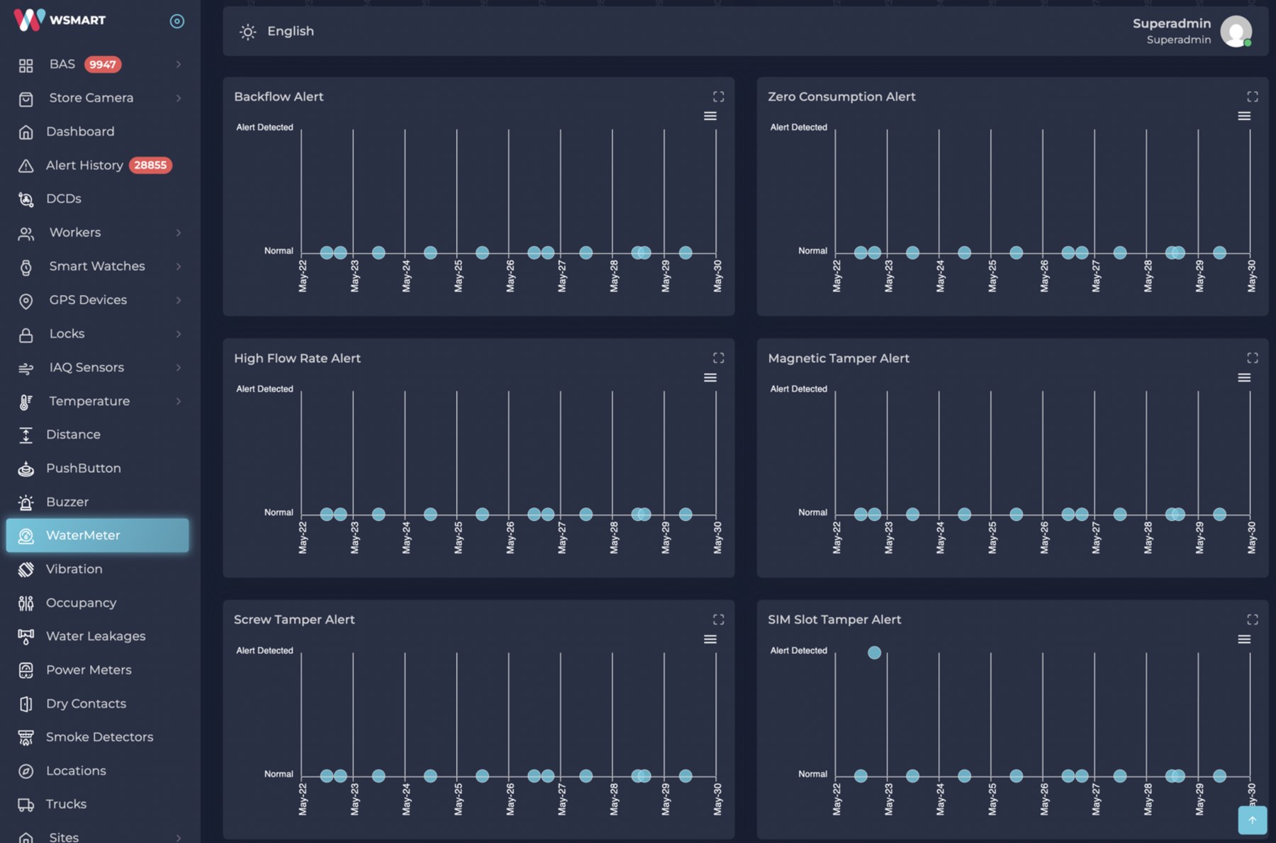Screen dimensions: 1276x843
Task: Click the Vibration icon in sidebar
Action: tap(26, 569)
